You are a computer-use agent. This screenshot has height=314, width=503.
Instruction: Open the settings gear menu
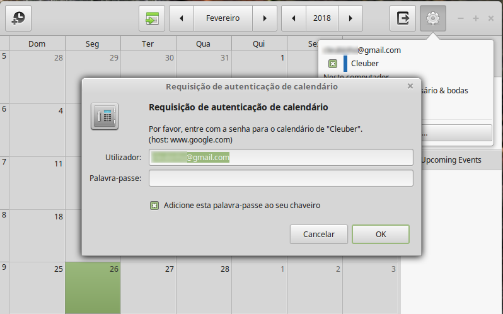click(432, 18)
